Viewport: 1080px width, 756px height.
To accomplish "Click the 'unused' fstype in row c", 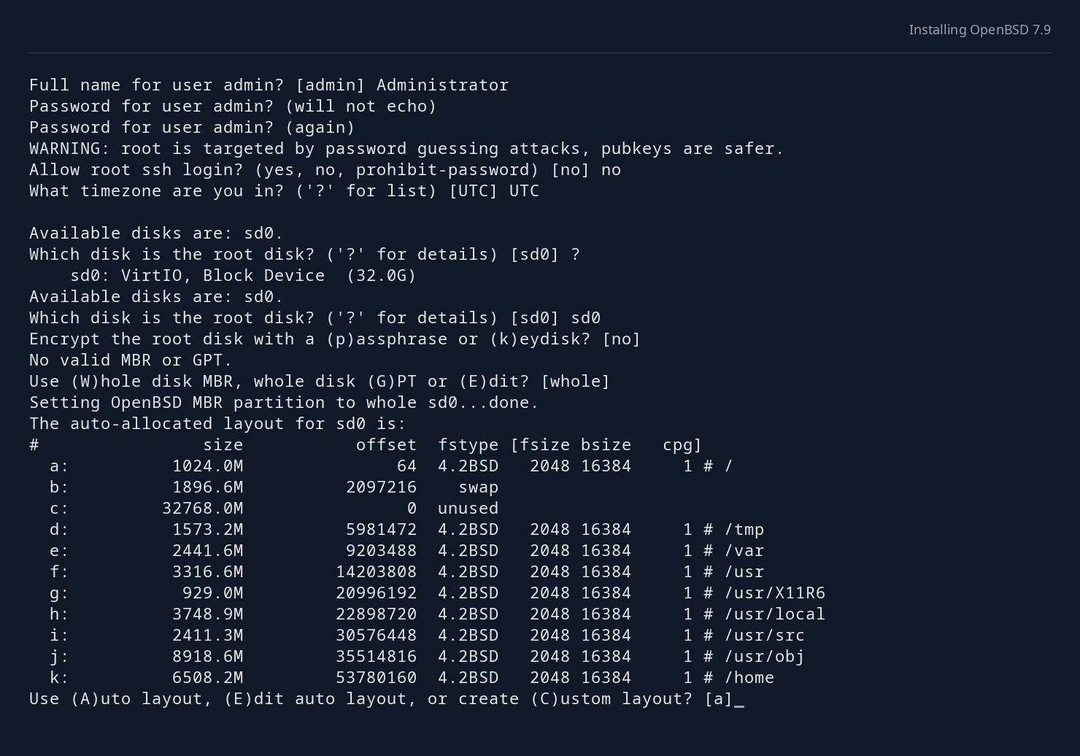I will click(x=468, y=508).
